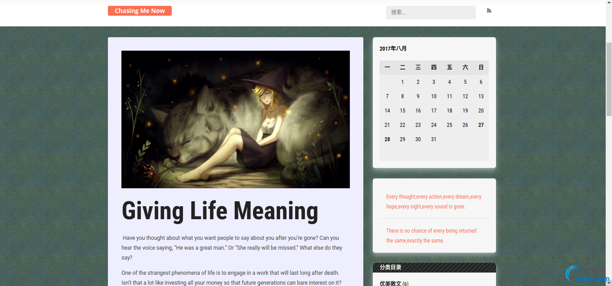Click calendar day 22
This screenshot has width=612, height=286.
coord(402,125)
